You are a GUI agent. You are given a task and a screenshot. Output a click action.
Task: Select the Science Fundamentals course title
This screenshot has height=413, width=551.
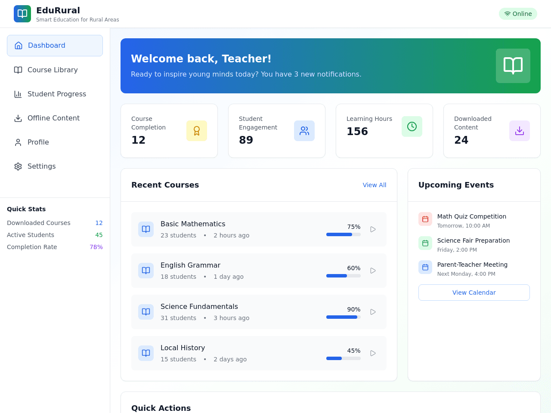pyautogui.click(x=199, y=307)
